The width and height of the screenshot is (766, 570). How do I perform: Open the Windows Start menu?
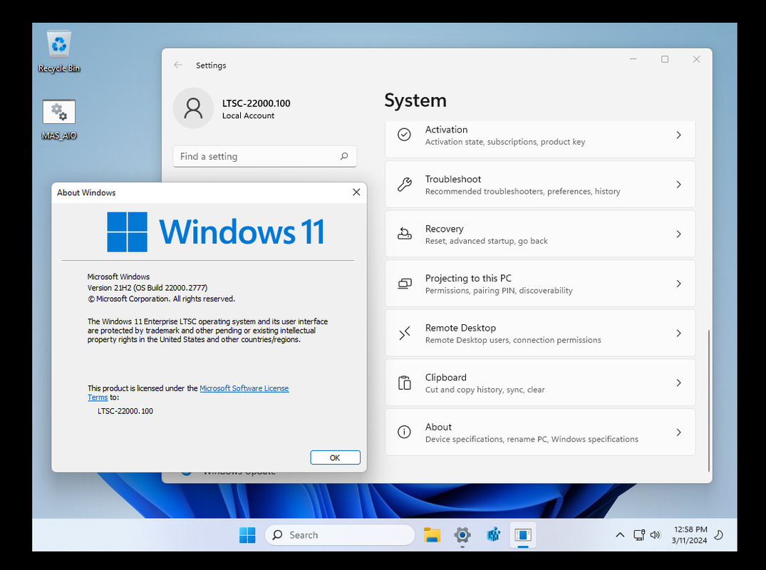point(247,535)
